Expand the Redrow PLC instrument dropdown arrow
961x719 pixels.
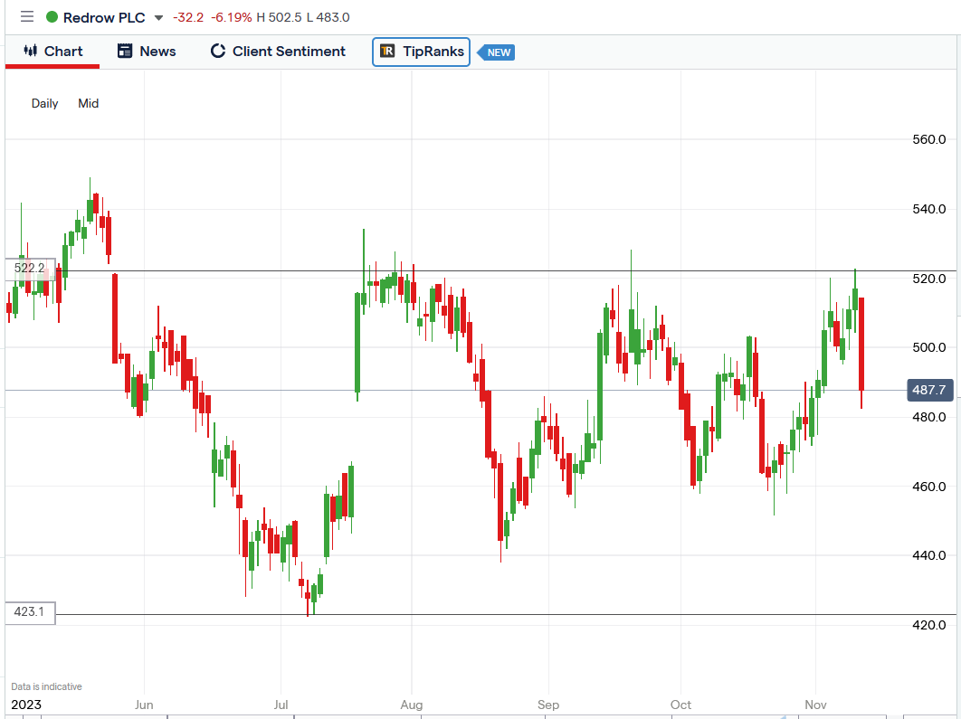pyautogui.click(x=158, y=18)
